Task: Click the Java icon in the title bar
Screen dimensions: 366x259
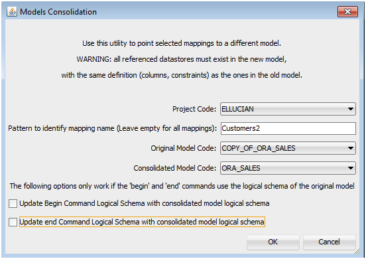Action: point(12,11)
